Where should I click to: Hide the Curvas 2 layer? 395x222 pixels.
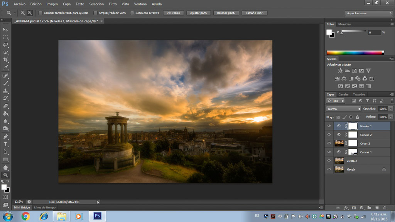[329, 135]
